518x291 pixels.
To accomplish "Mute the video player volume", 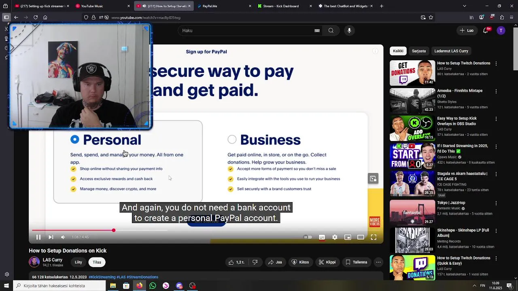I will coord(63,237).
